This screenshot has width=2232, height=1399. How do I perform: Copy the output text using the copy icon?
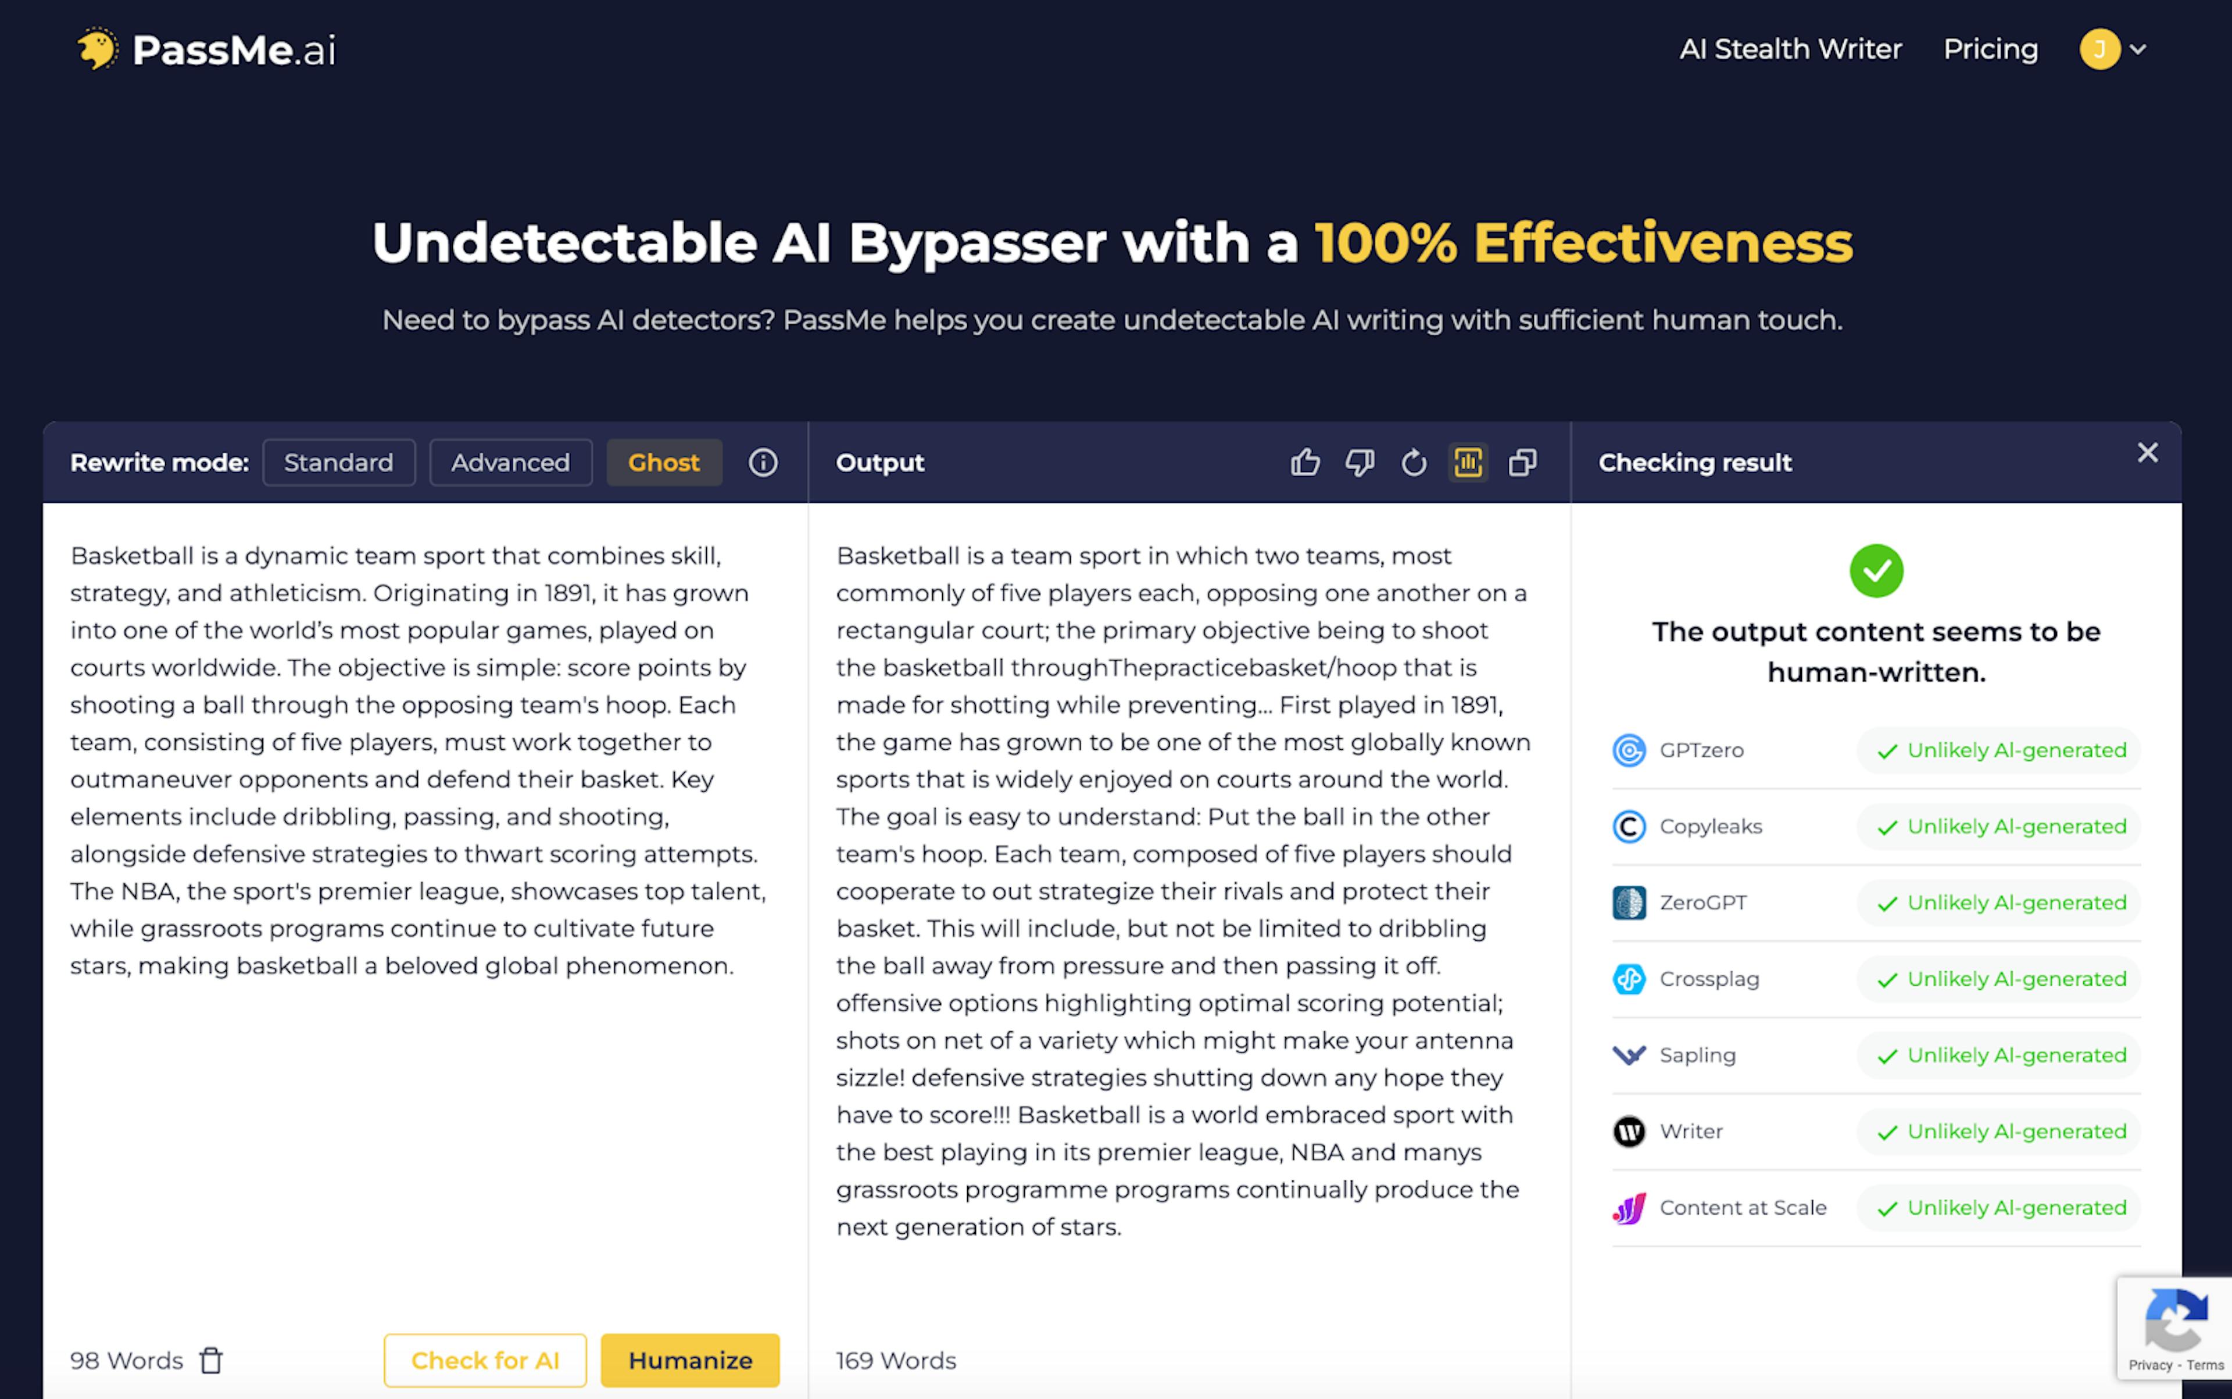1523,463
